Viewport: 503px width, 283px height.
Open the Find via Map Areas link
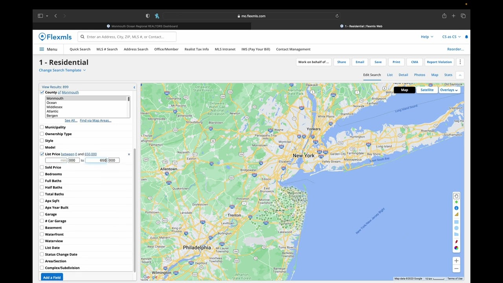pyautogui.click(x=95, y=121)
